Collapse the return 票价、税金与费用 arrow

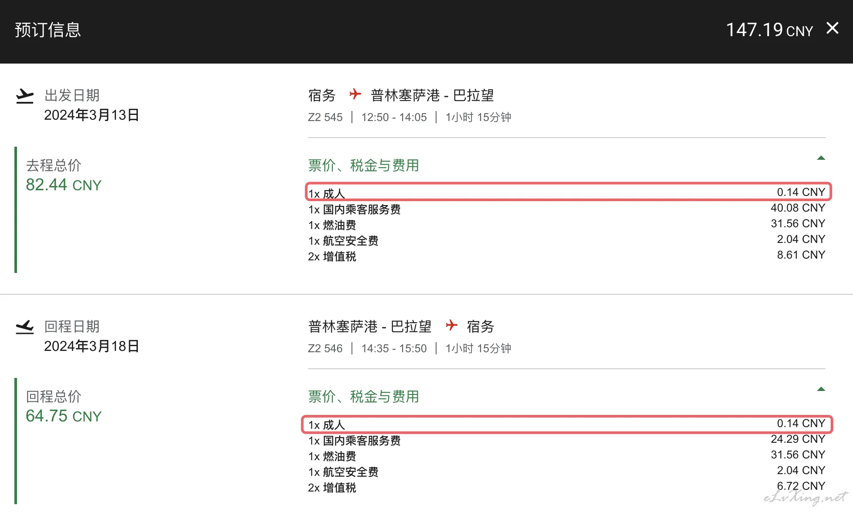point(821,389)
